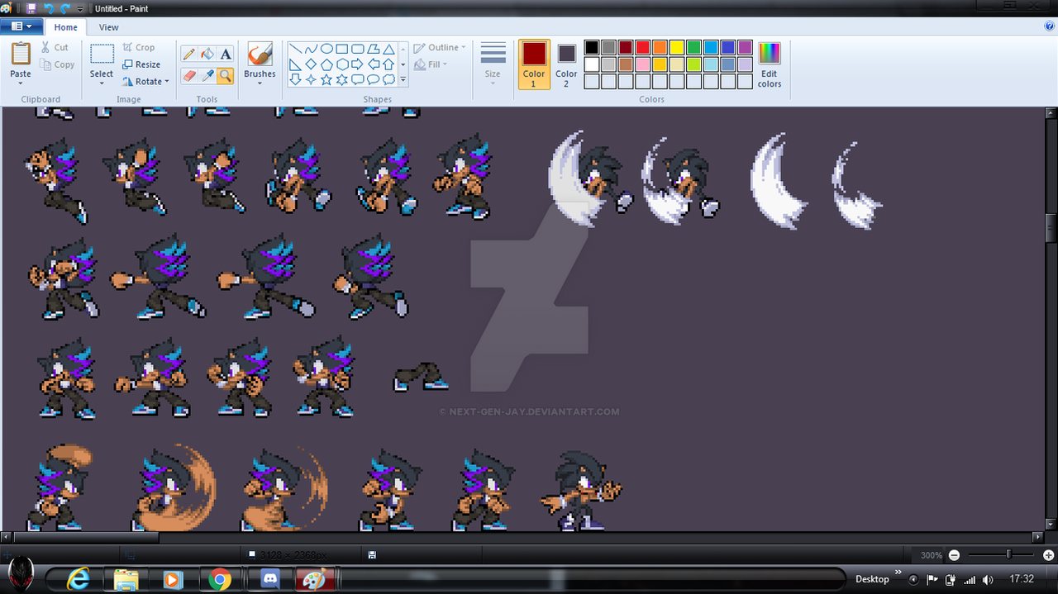1058x594 pixels.
Task: Choose the Right triangle shape
Action: click(x=295, y=64)
